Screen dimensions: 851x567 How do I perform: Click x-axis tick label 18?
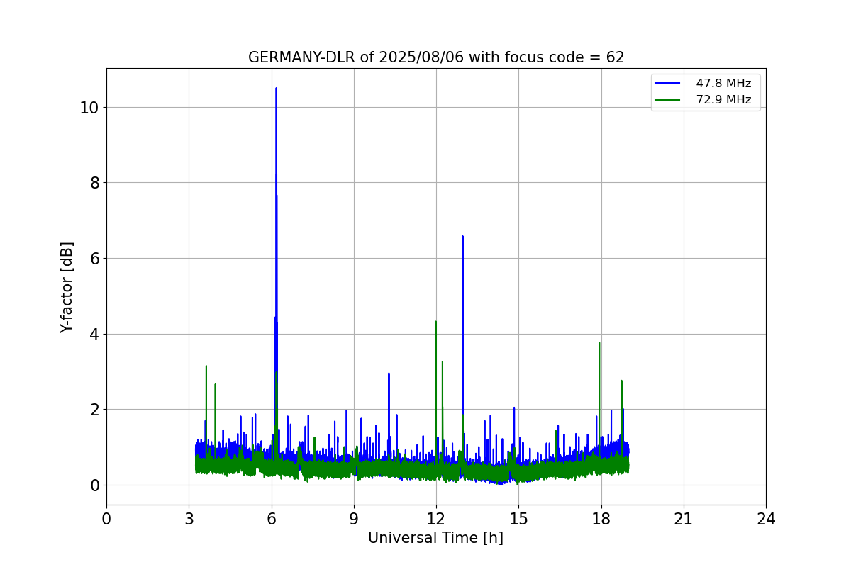[601, 519]
